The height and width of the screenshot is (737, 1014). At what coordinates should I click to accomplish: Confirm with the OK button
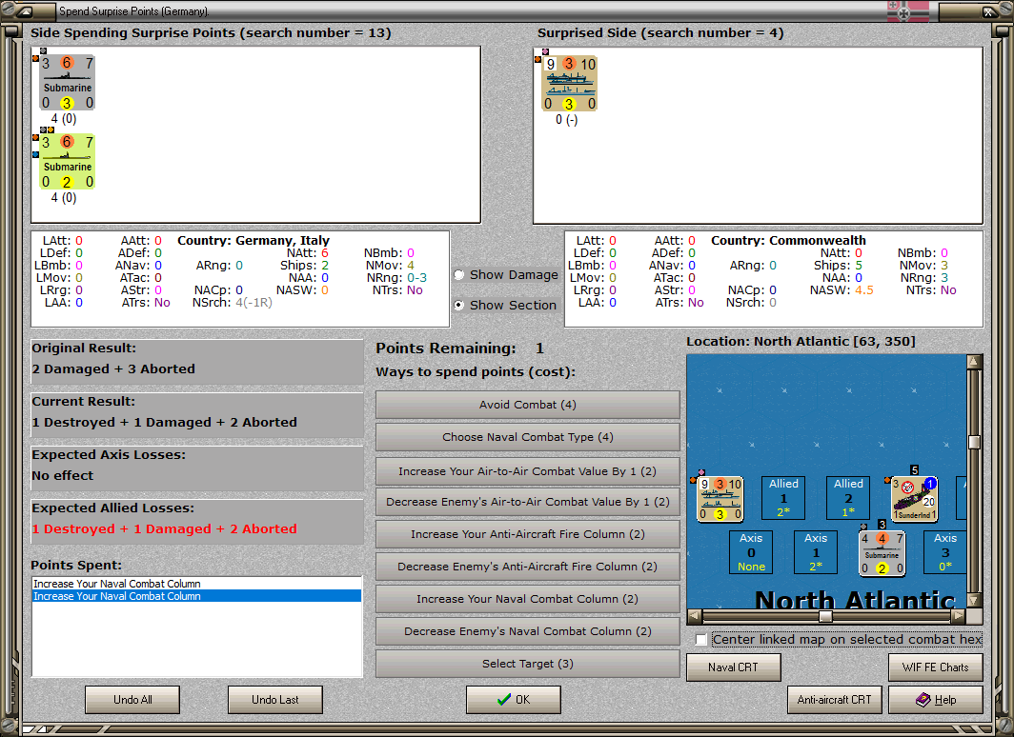(x=514, y=700)
